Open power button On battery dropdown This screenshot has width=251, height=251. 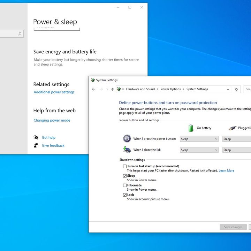(x=199, y=139)
